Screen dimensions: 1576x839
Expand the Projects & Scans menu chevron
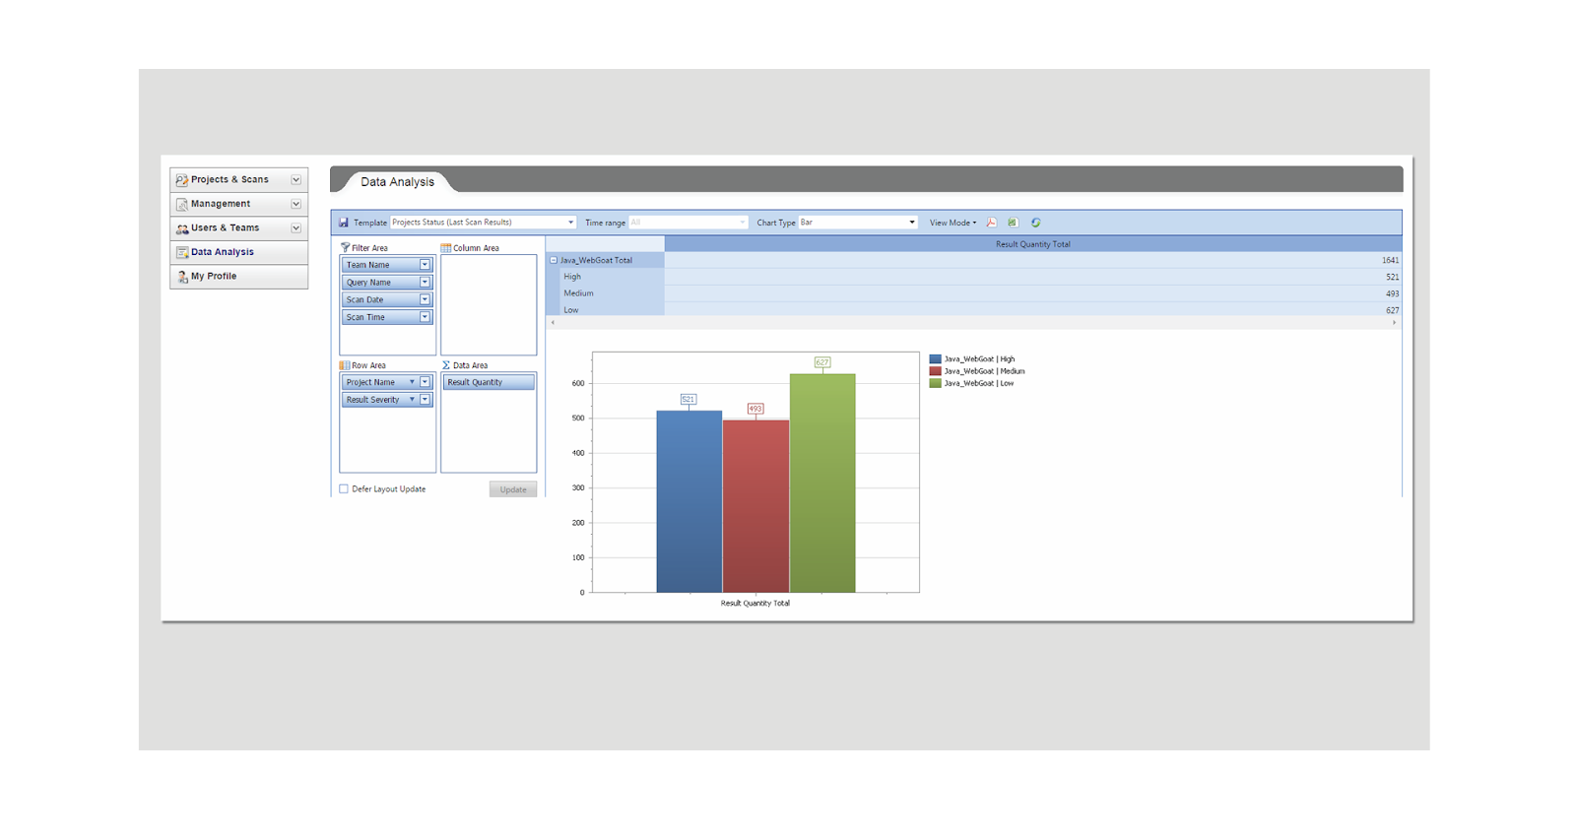point(295,180)
